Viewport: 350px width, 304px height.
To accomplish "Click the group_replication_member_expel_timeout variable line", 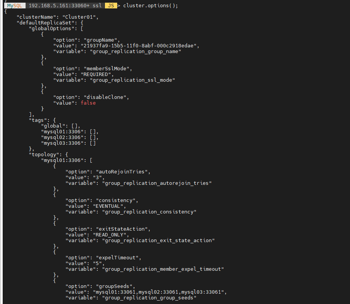I will (144, 269).
